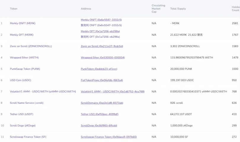Click total supply 199,197.003 USDC
This screenshot has width=240, height=142.
[182, 80]
